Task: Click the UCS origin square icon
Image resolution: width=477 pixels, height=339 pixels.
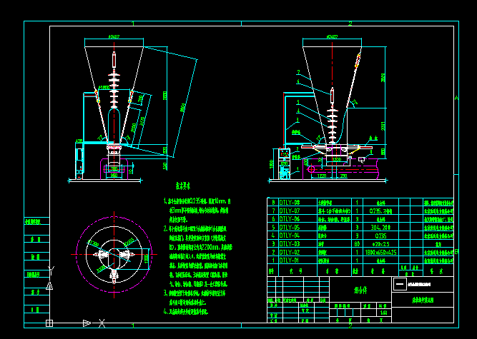Action: [x=50, y=323]
